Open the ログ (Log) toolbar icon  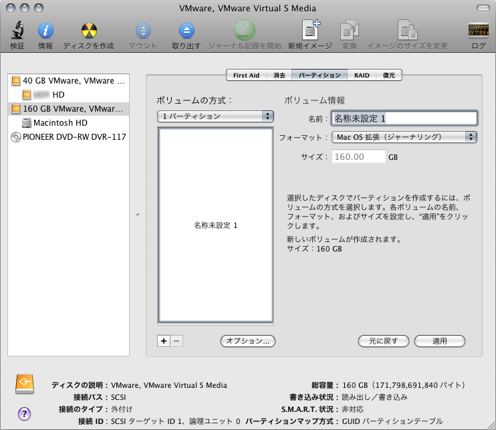478,31
